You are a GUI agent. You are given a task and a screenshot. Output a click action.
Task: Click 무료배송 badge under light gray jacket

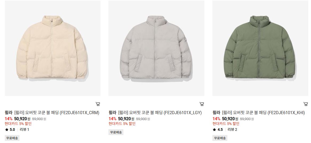[x=116, y=132]
